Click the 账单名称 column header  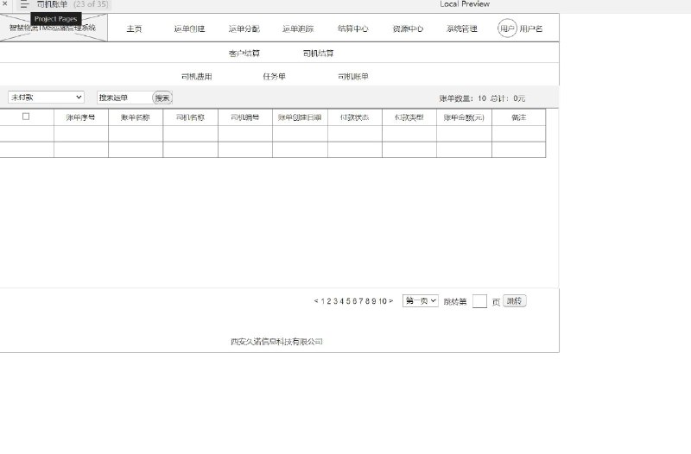(136, 117)
